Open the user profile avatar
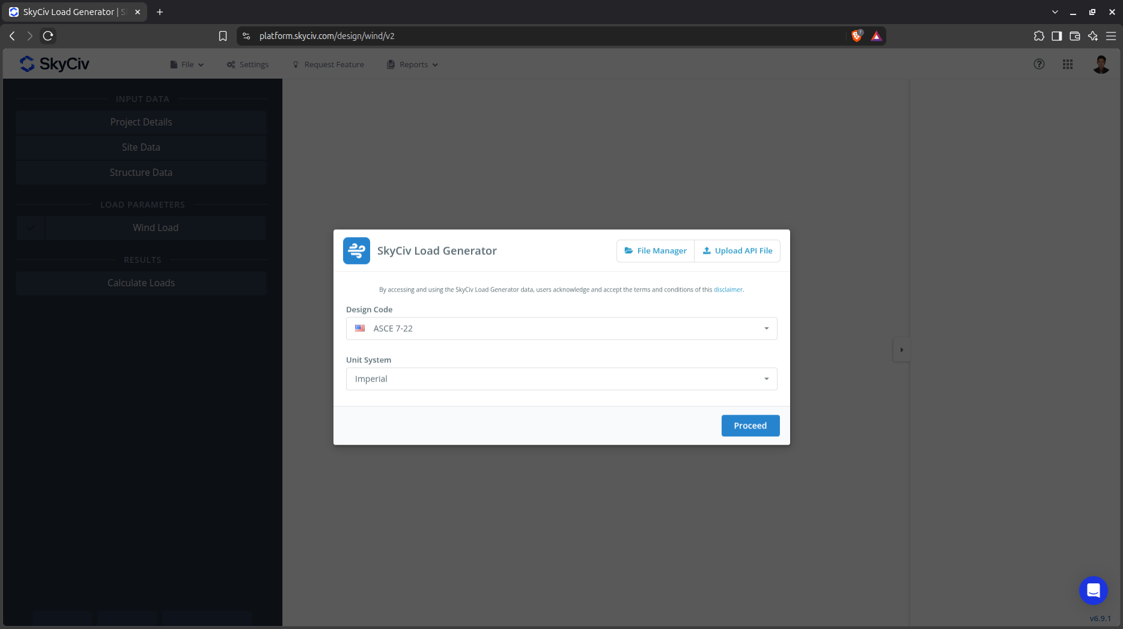Viewport: 1123px width, 629px height. [x=1101, y=64]
